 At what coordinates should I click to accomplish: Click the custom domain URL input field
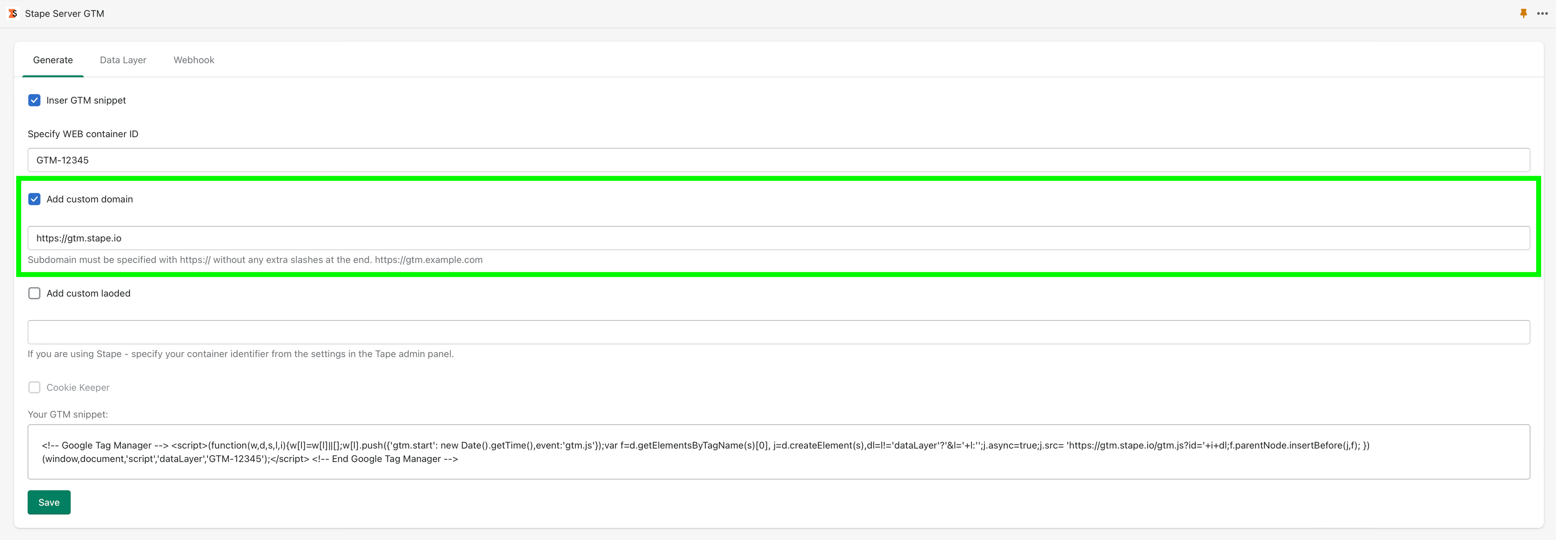point(778,238)
